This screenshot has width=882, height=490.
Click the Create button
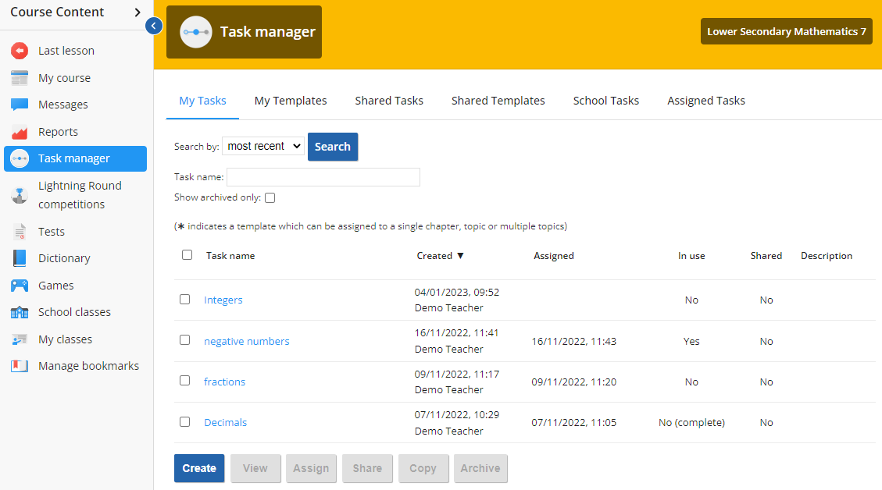(x=199, y=468)
